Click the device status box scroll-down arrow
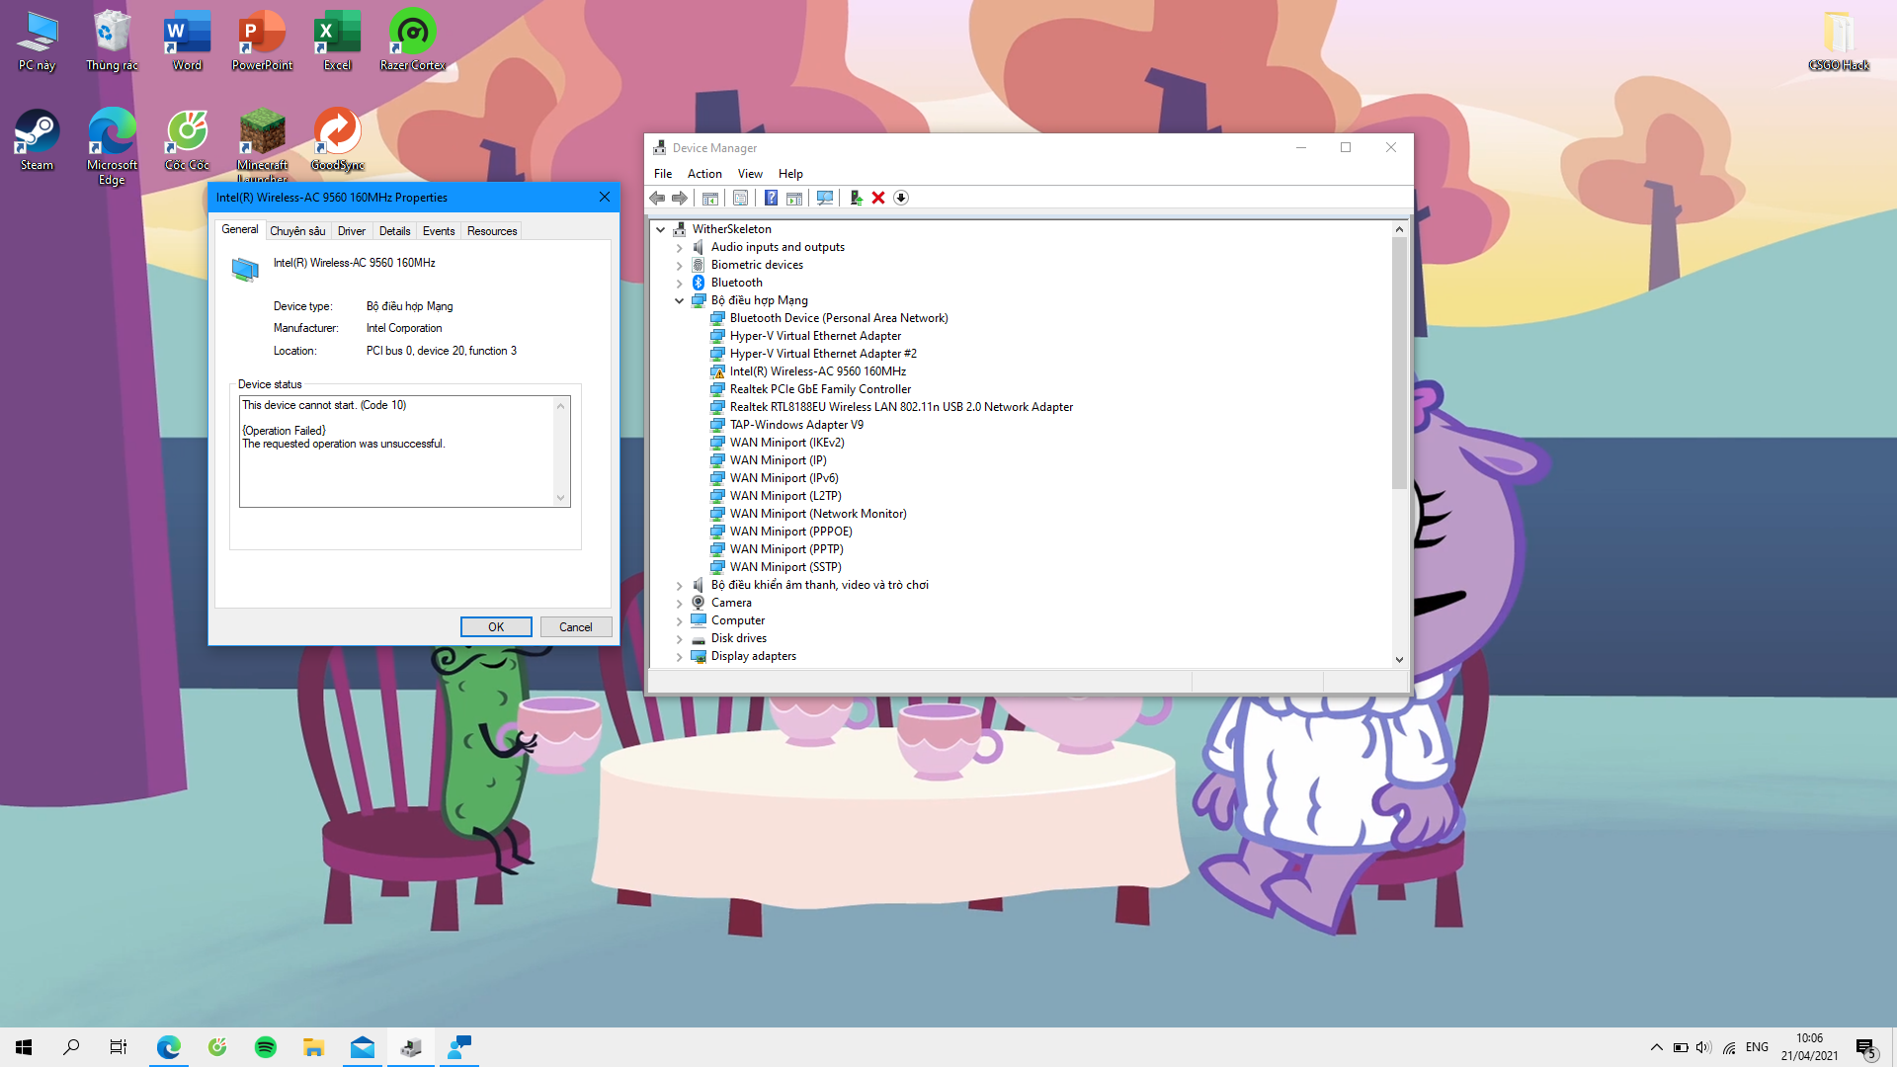 point(561,498)
